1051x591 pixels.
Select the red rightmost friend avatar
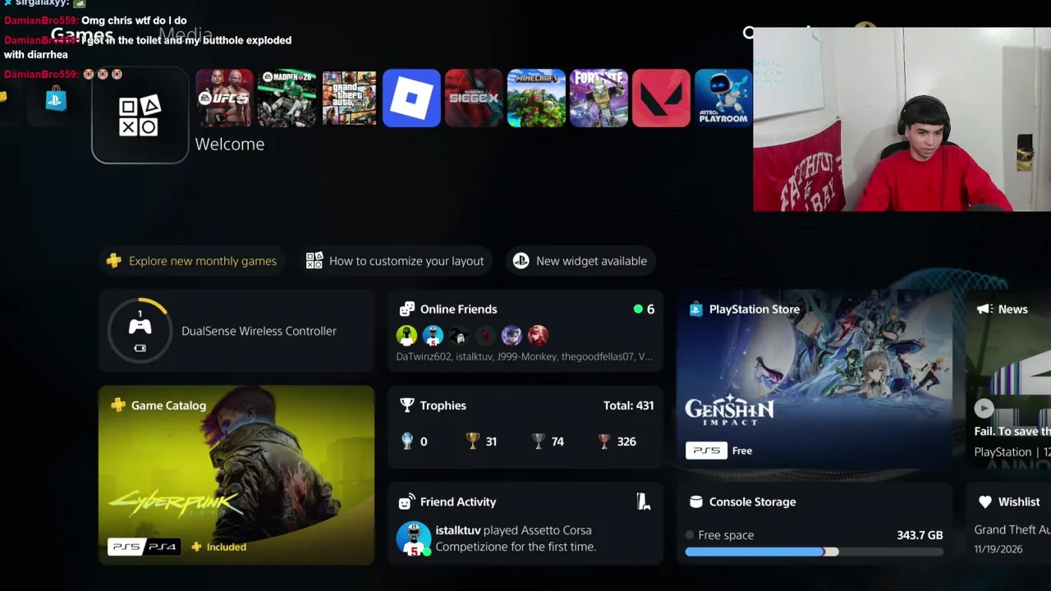(x=538, y=335)
